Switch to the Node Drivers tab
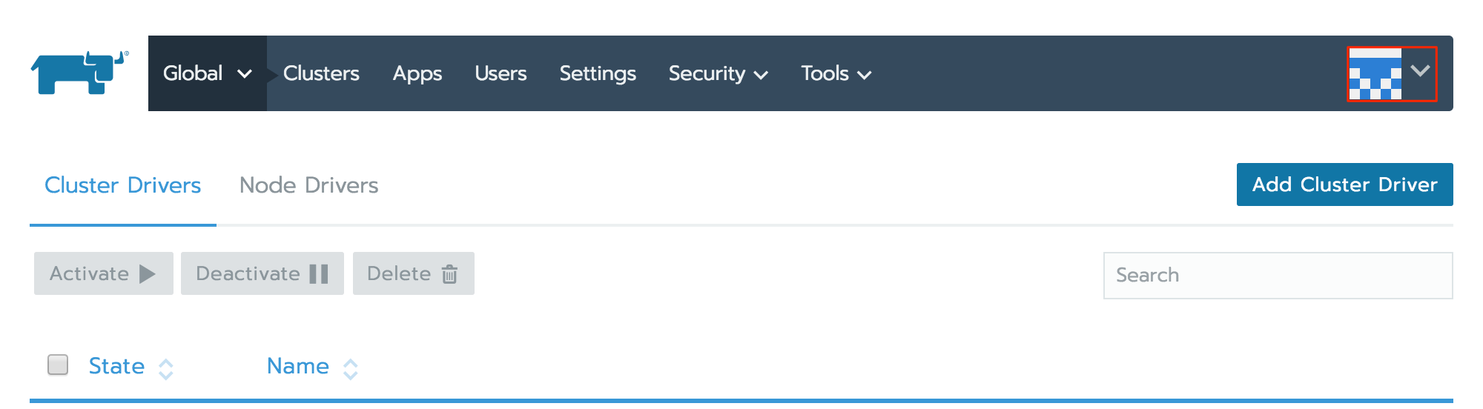 click(x=308, y=185)
